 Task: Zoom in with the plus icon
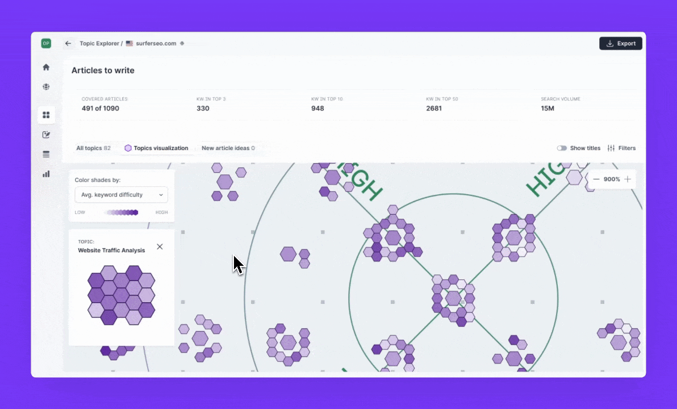pos(628,179)
